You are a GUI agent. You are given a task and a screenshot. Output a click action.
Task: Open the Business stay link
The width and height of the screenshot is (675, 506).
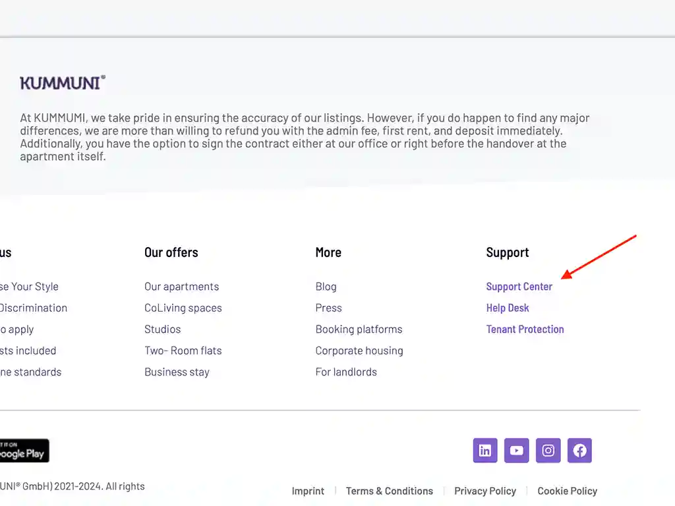(177, 372)
